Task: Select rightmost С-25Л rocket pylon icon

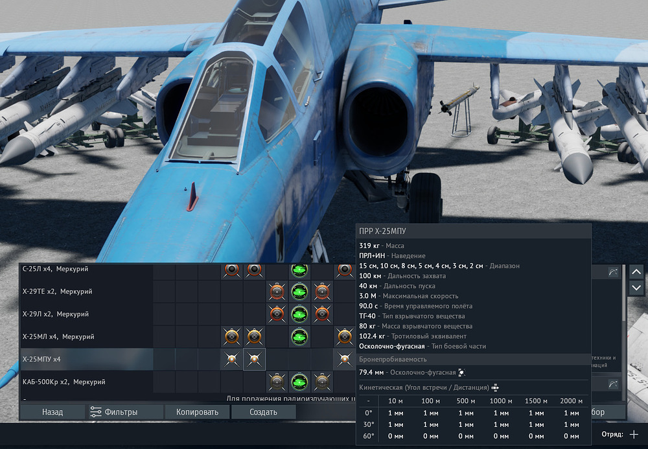Action: (x=344, y=270)
